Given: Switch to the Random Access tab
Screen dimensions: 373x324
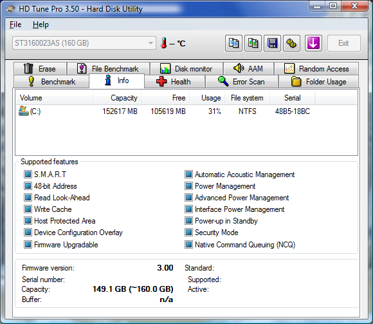Looking at the screenshot, I should tap(316, 69).
